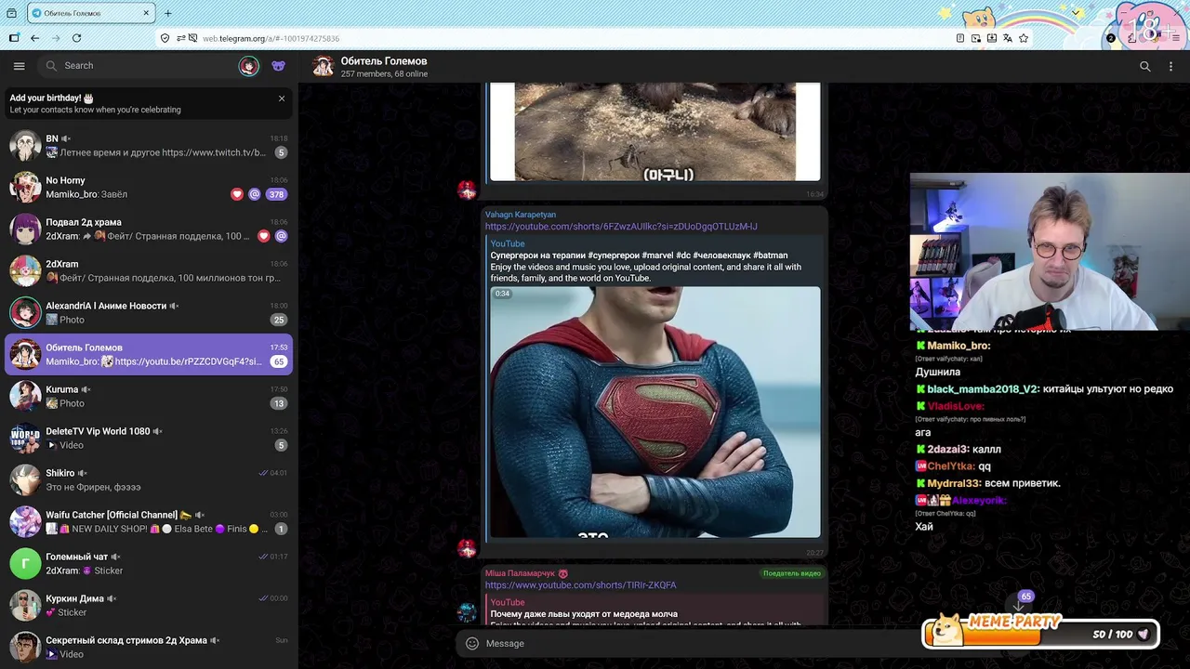This screenshot has width=1190, height=669.
Task: Open the Секретный склад стримов 2д Храма chat
Action: click(x=149, y=647)
